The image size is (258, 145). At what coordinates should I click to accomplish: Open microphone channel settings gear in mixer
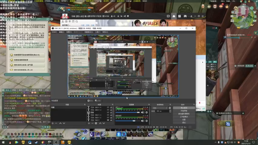coord(147,112)
